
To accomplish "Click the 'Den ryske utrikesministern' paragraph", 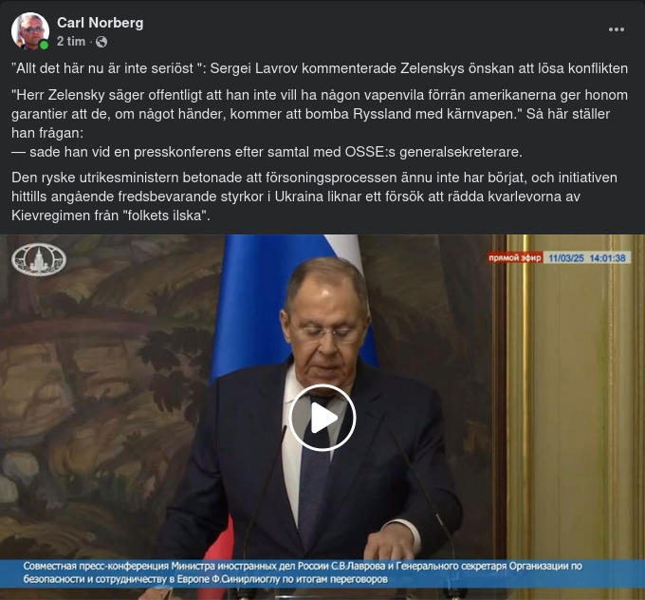I will (314, 197).
